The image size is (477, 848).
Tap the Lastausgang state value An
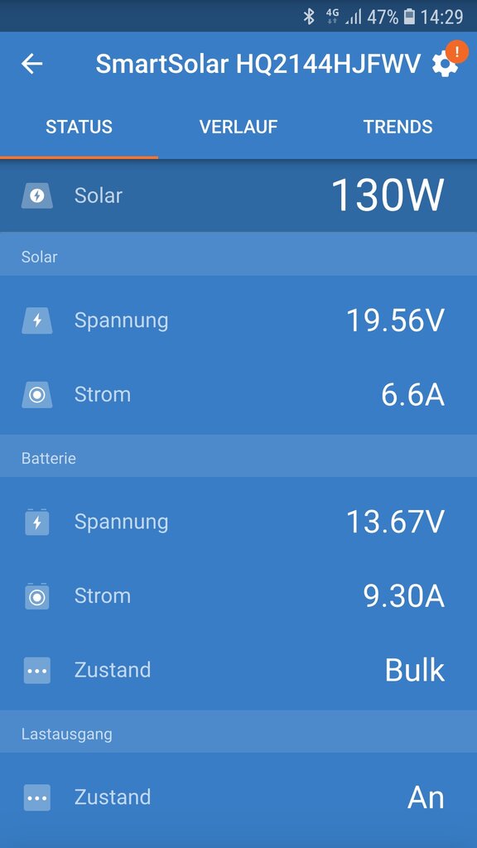[426, 797]
